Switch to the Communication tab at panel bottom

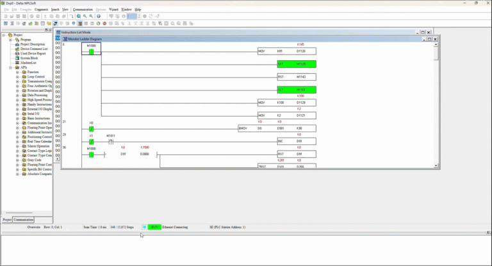24,220
